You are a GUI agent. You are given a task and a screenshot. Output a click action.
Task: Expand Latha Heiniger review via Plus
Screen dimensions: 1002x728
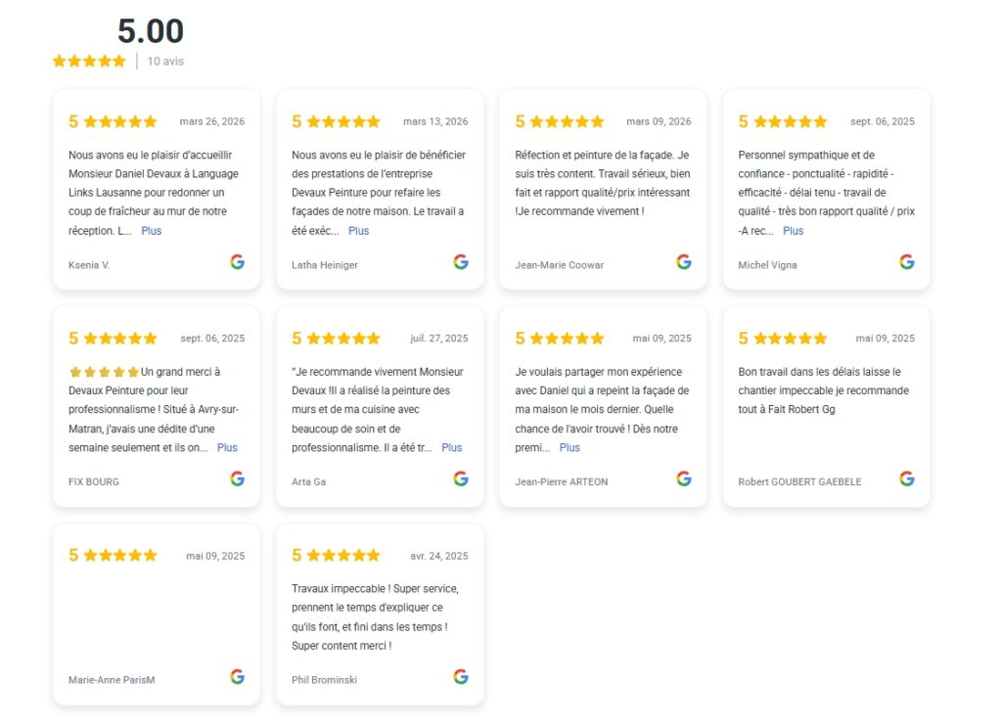pos(358,231)
